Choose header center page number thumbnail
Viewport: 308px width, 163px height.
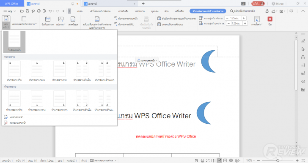pyautogui.click(x=37, y=71)
